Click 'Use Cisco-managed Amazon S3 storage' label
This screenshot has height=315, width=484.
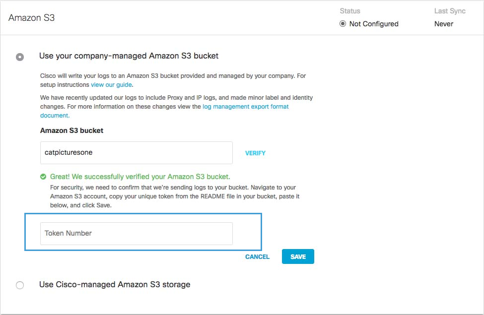(115, 284)
